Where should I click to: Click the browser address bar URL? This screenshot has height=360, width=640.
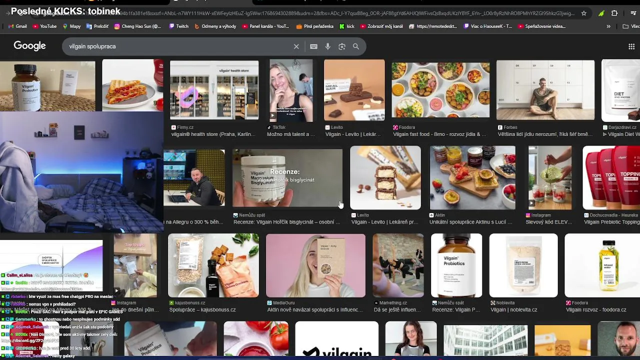310,13
